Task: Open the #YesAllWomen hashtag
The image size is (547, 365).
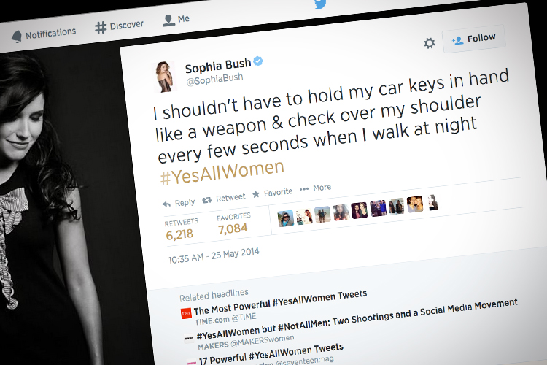Action: (x=222, y=173)
